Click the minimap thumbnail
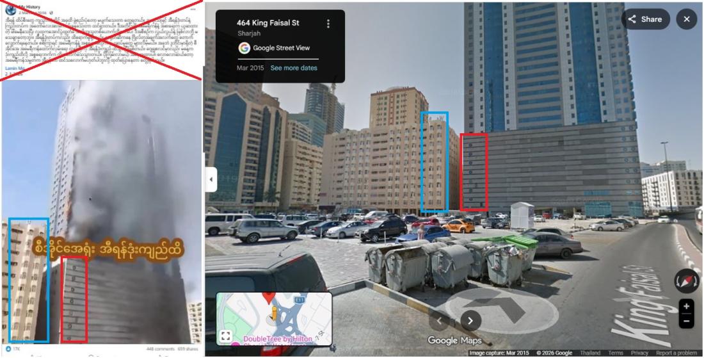This screenshot has width=704, height=358. coord(275,318)
